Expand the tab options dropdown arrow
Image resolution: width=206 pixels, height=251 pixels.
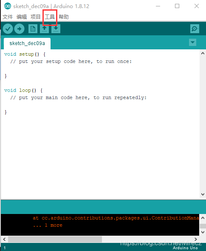(x=192, y=43)
